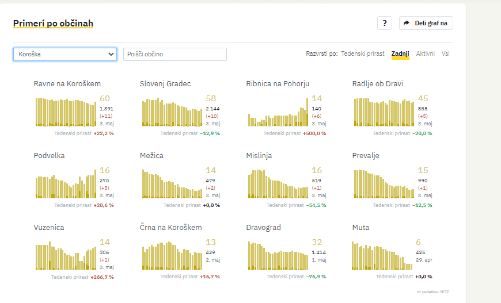The width and height of the screenshot is (501, 303).
Task: Select the Ribnica na Pohorju chart
Action: 278,112
